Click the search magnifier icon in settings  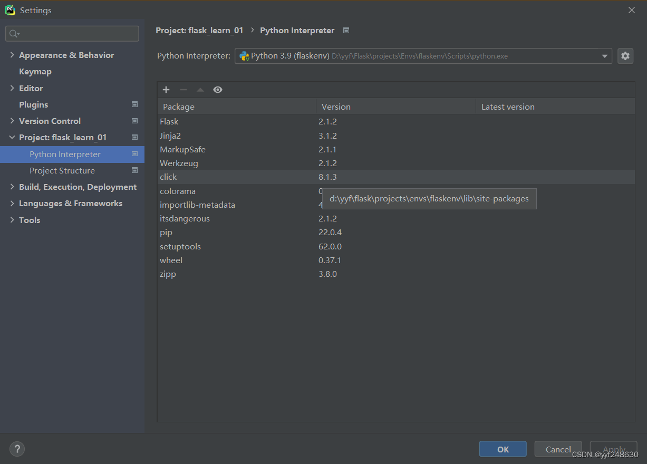pyautogui.click(x=14, y=34)
